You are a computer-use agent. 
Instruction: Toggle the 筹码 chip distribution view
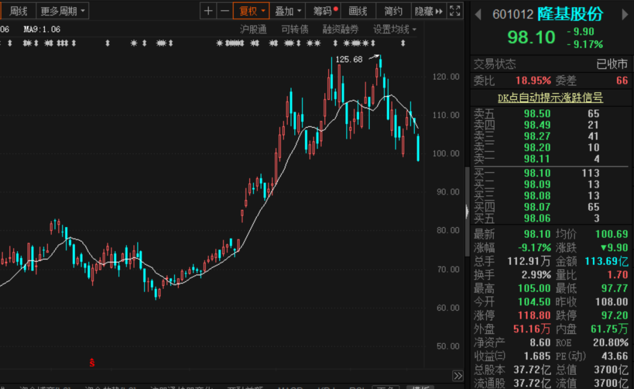tap(325, 11)
